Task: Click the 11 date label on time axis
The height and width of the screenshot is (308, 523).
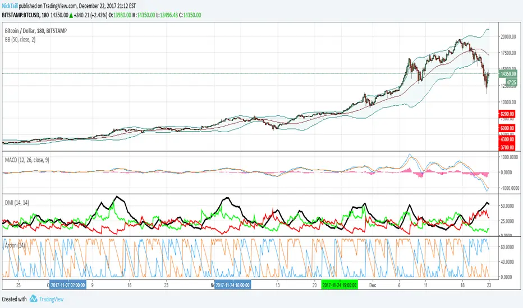Action: pyautogui.click(x=425, y=286)
